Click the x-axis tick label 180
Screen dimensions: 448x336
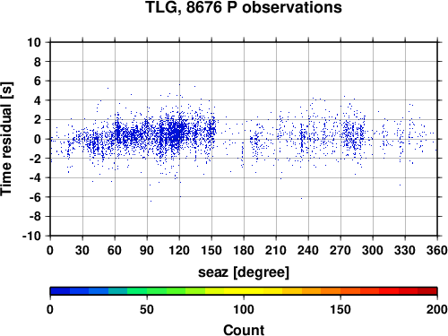coord(244,250)
